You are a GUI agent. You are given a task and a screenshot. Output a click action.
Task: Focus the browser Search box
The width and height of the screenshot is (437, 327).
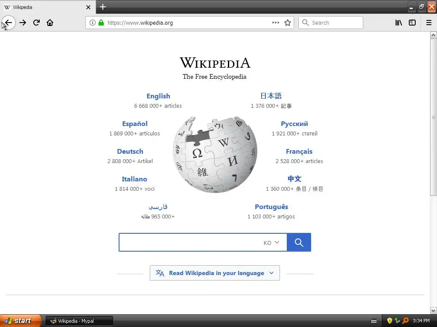coord(331,23)
